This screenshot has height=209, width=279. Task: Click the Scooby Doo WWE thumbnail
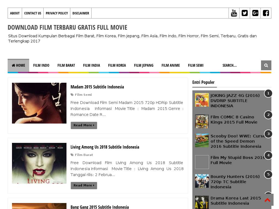pos(202,140)
